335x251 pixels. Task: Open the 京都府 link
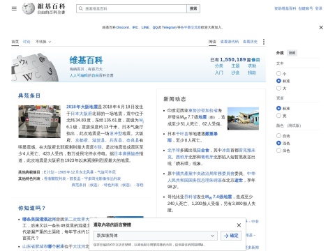(82, 140)
